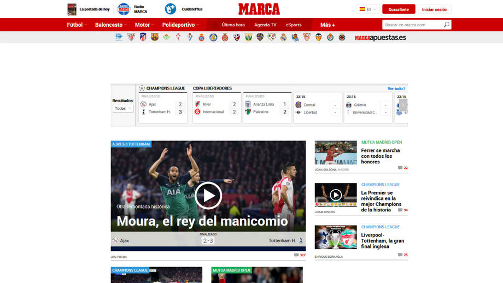This screenshot has width=503, height=283.
Task: Click the search magnifier icon
Action: (x=446, y=25)
